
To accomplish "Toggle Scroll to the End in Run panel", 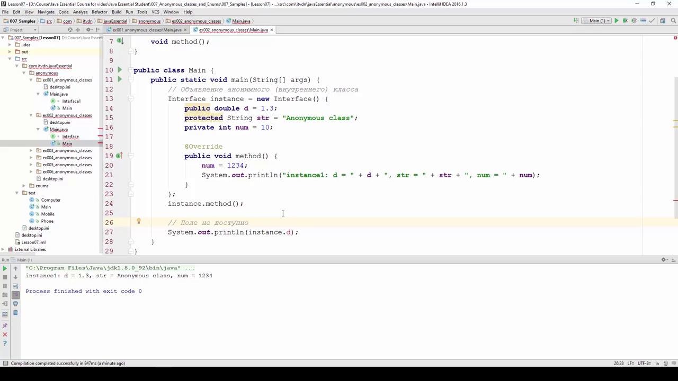I will (15, 295).
